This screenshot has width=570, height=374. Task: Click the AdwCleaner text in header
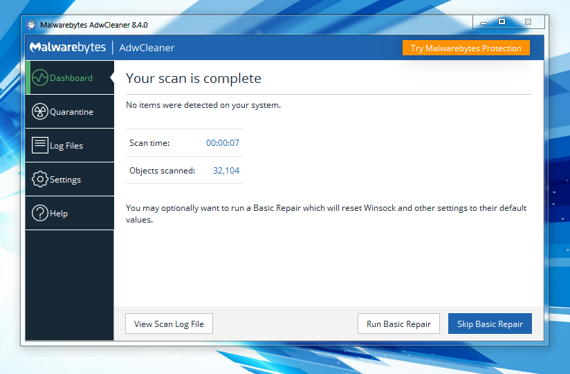click(147, 48)
